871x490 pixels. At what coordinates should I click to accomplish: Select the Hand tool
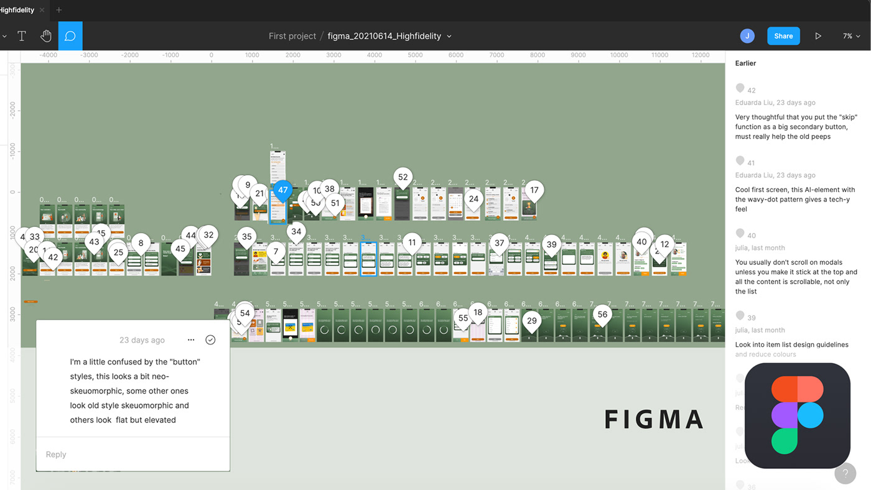click(x=46, y=36)
